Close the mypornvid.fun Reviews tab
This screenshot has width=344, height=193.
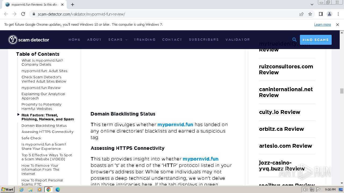click(x=62, y=5)
